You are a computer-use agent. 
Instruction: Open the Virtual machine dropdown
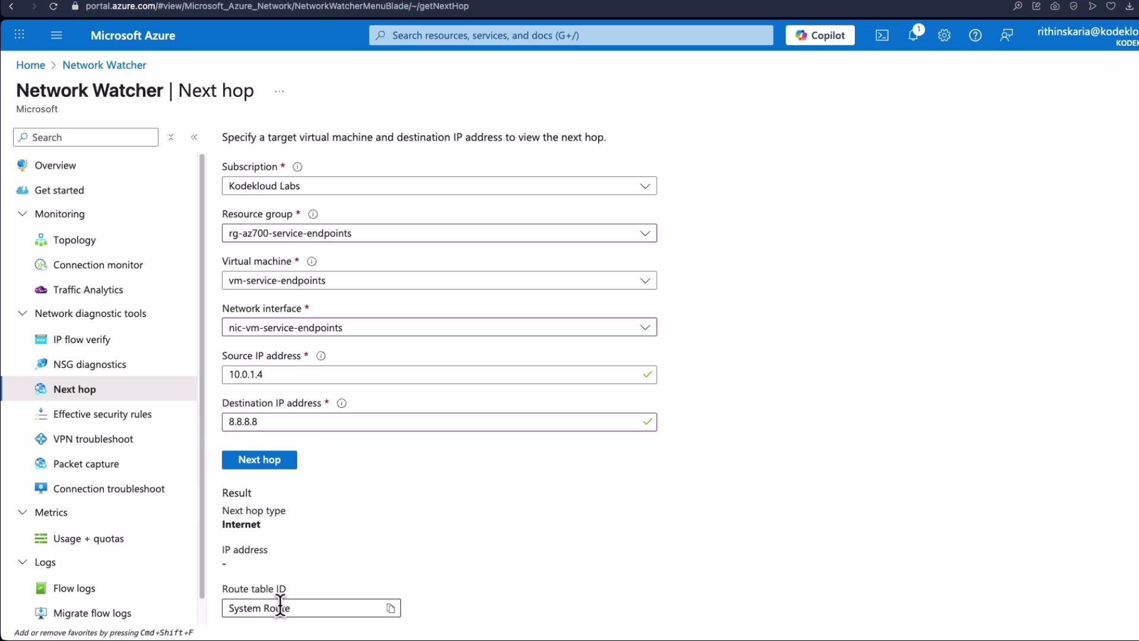439,280
